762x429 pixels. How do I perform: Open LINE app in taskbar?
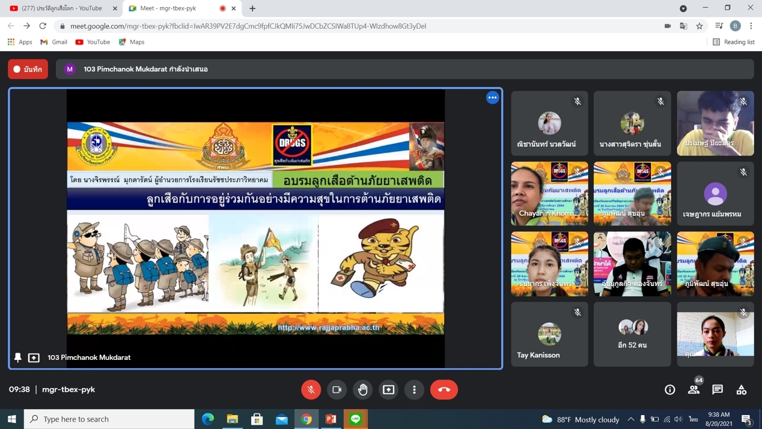[356, 419]
